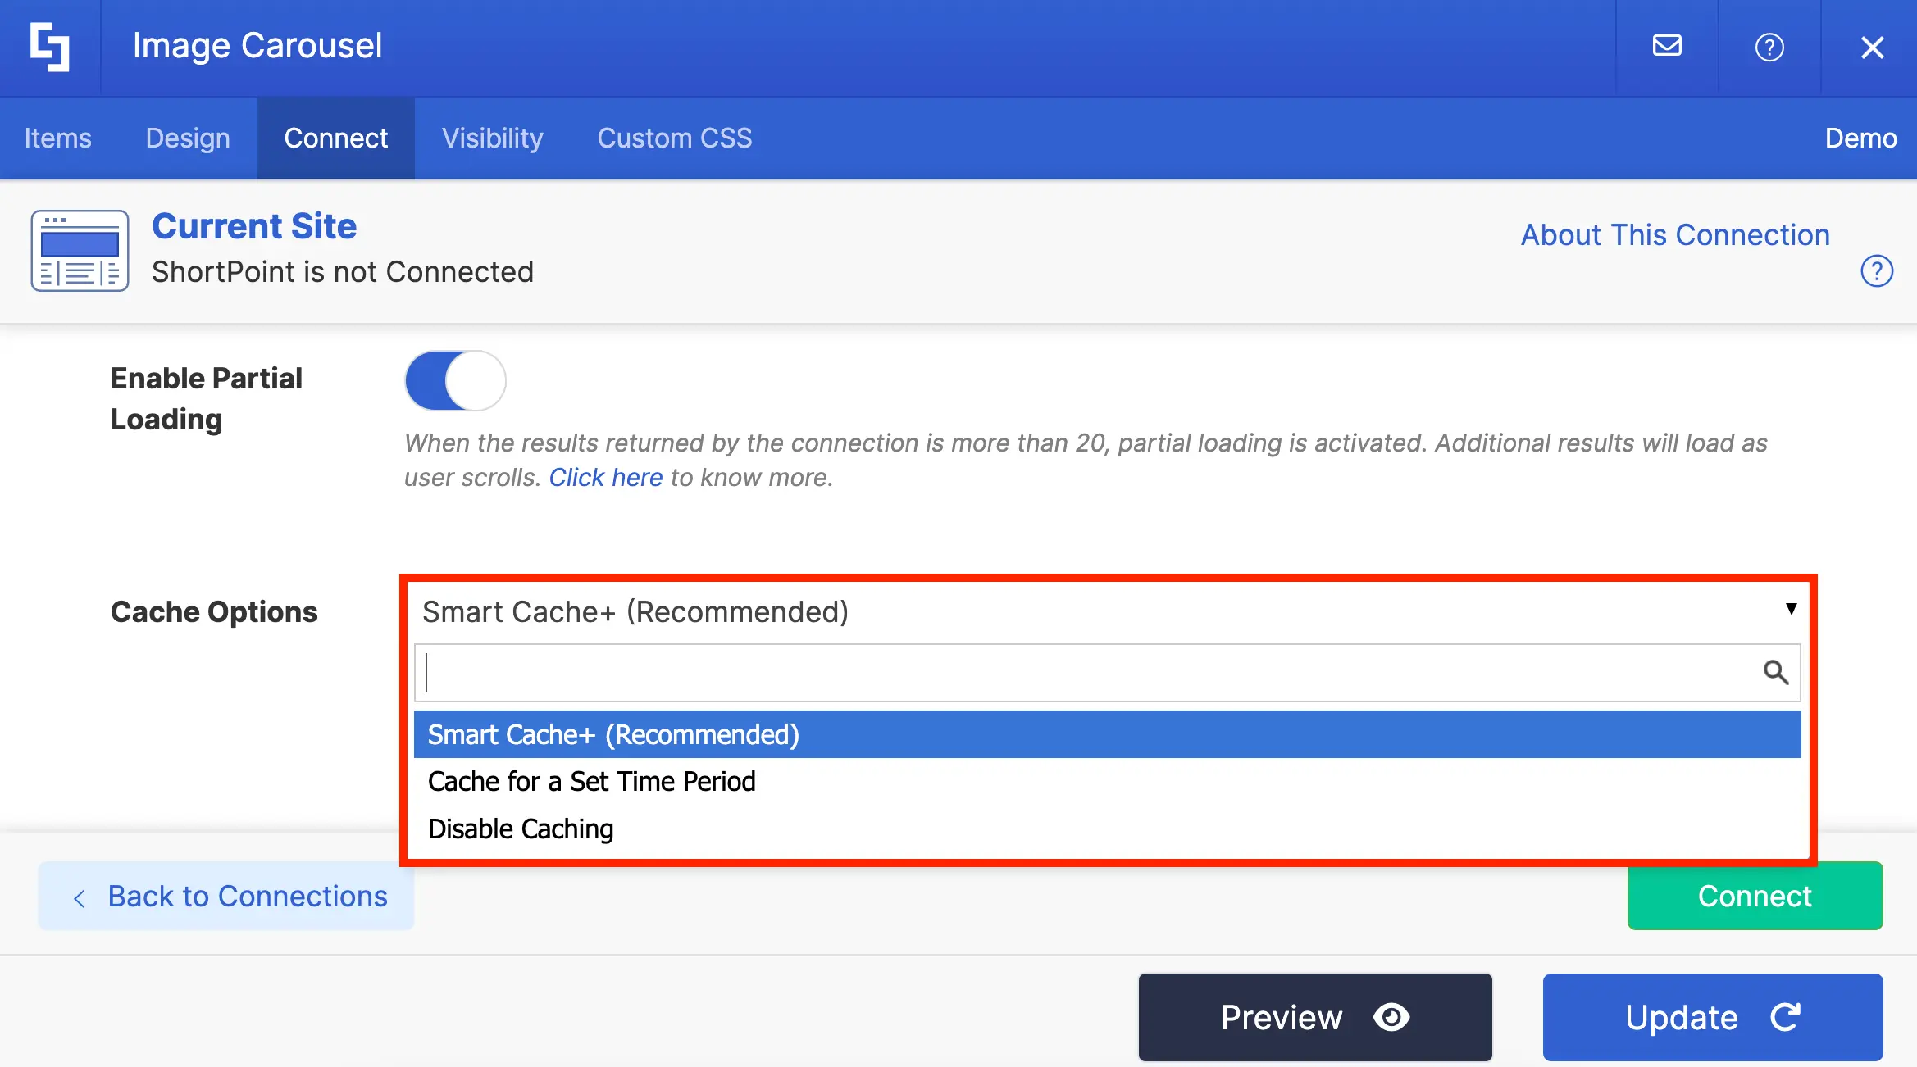This screenshot has width=1917, height=1067.
Task: Click the Enable Partial Loading label
Action: coord(207,398)
